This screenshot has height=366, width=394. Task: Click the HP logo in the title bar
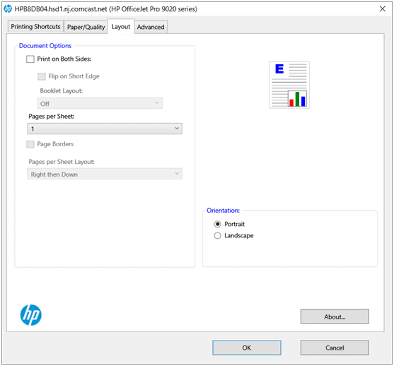8,8
